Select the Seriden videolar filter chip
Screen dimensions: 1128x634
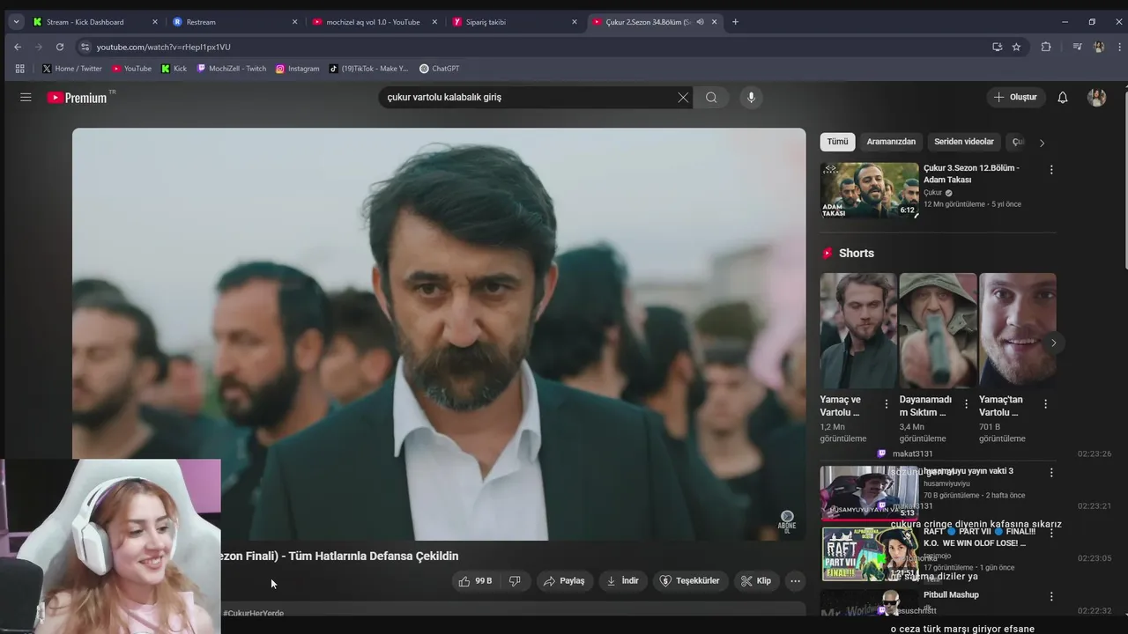pos(964,142)
